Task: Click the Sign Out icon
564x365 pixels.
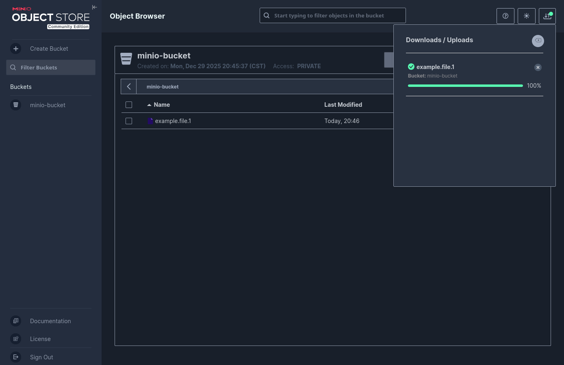Action: tap(16, 357)
